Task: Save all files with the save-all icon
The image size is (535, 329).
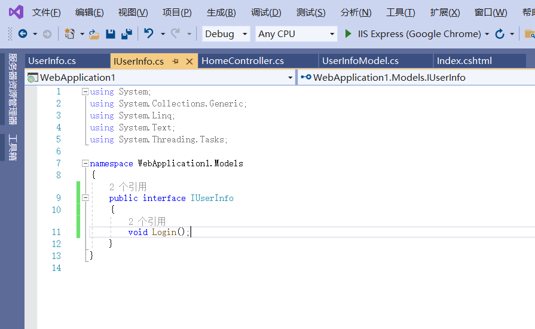Action: coord(127,34)
